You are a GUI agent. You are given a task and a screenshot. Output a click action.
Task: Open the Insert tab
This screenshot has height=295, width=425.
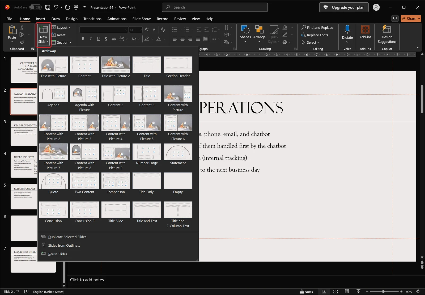tap(41, 19)
